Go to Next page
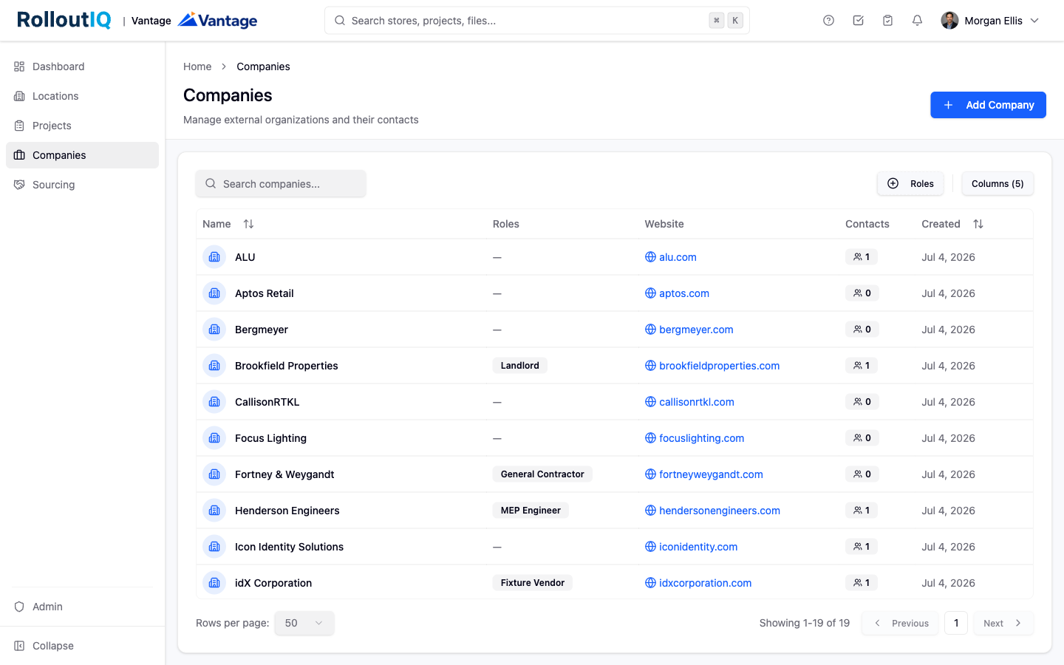The width and height of the screenshot is (1064, 665). (1003, 623)
